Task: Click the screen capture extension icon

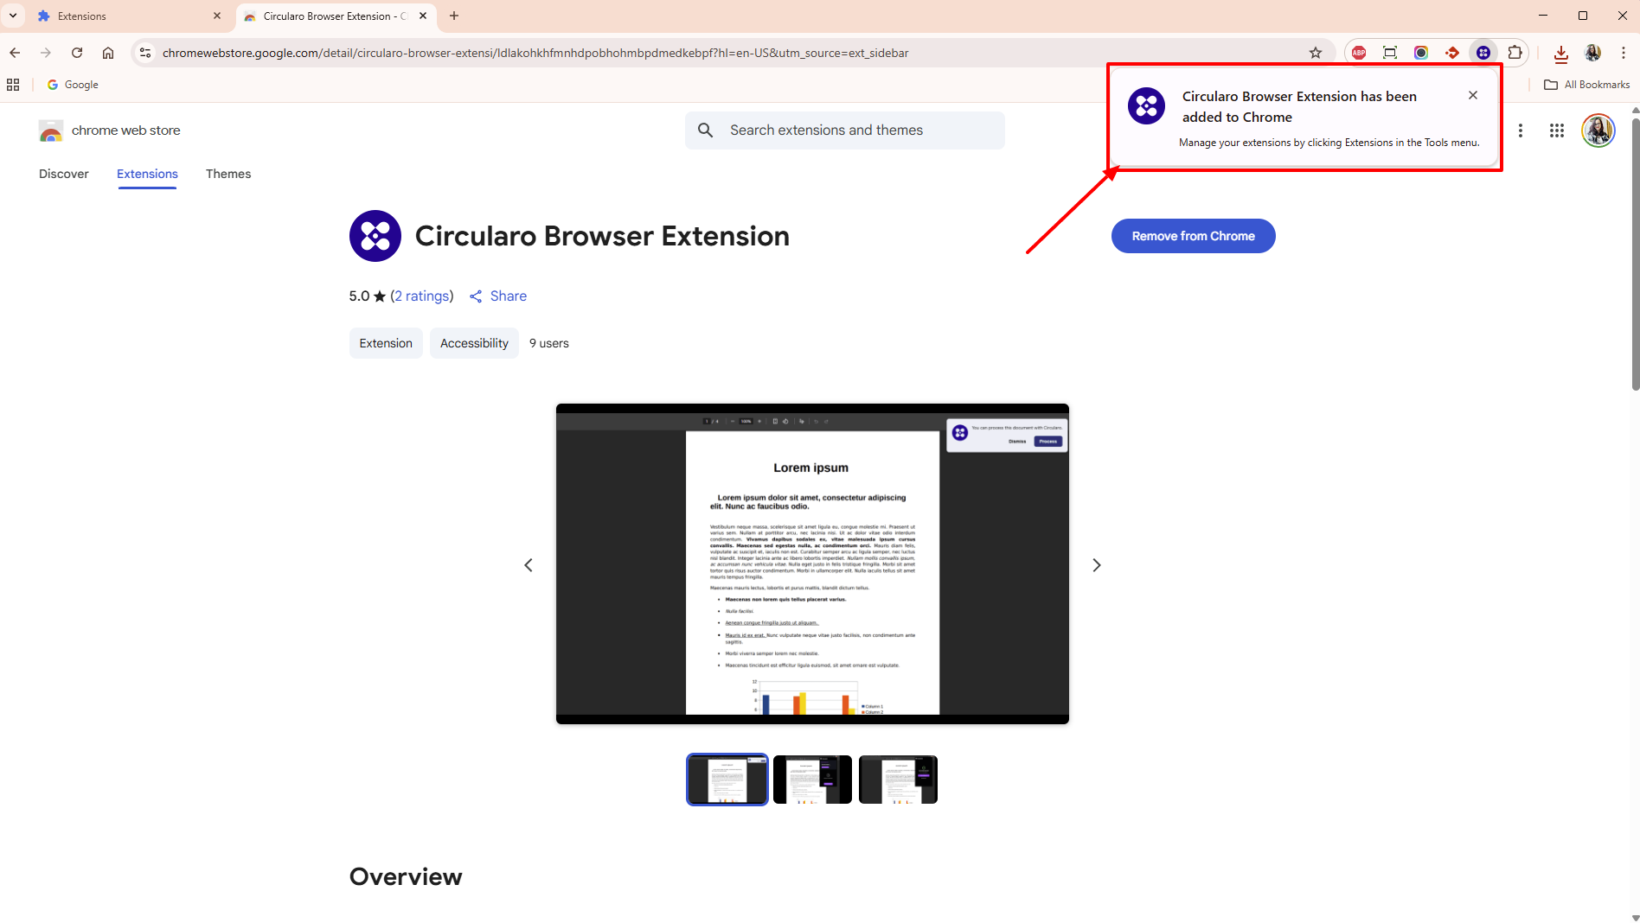Action: pos(1390,53)
